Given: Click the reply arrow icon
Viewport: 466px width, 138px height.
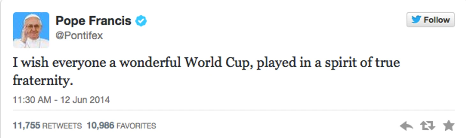Looking at the screenshot, I should coord(406,126).
